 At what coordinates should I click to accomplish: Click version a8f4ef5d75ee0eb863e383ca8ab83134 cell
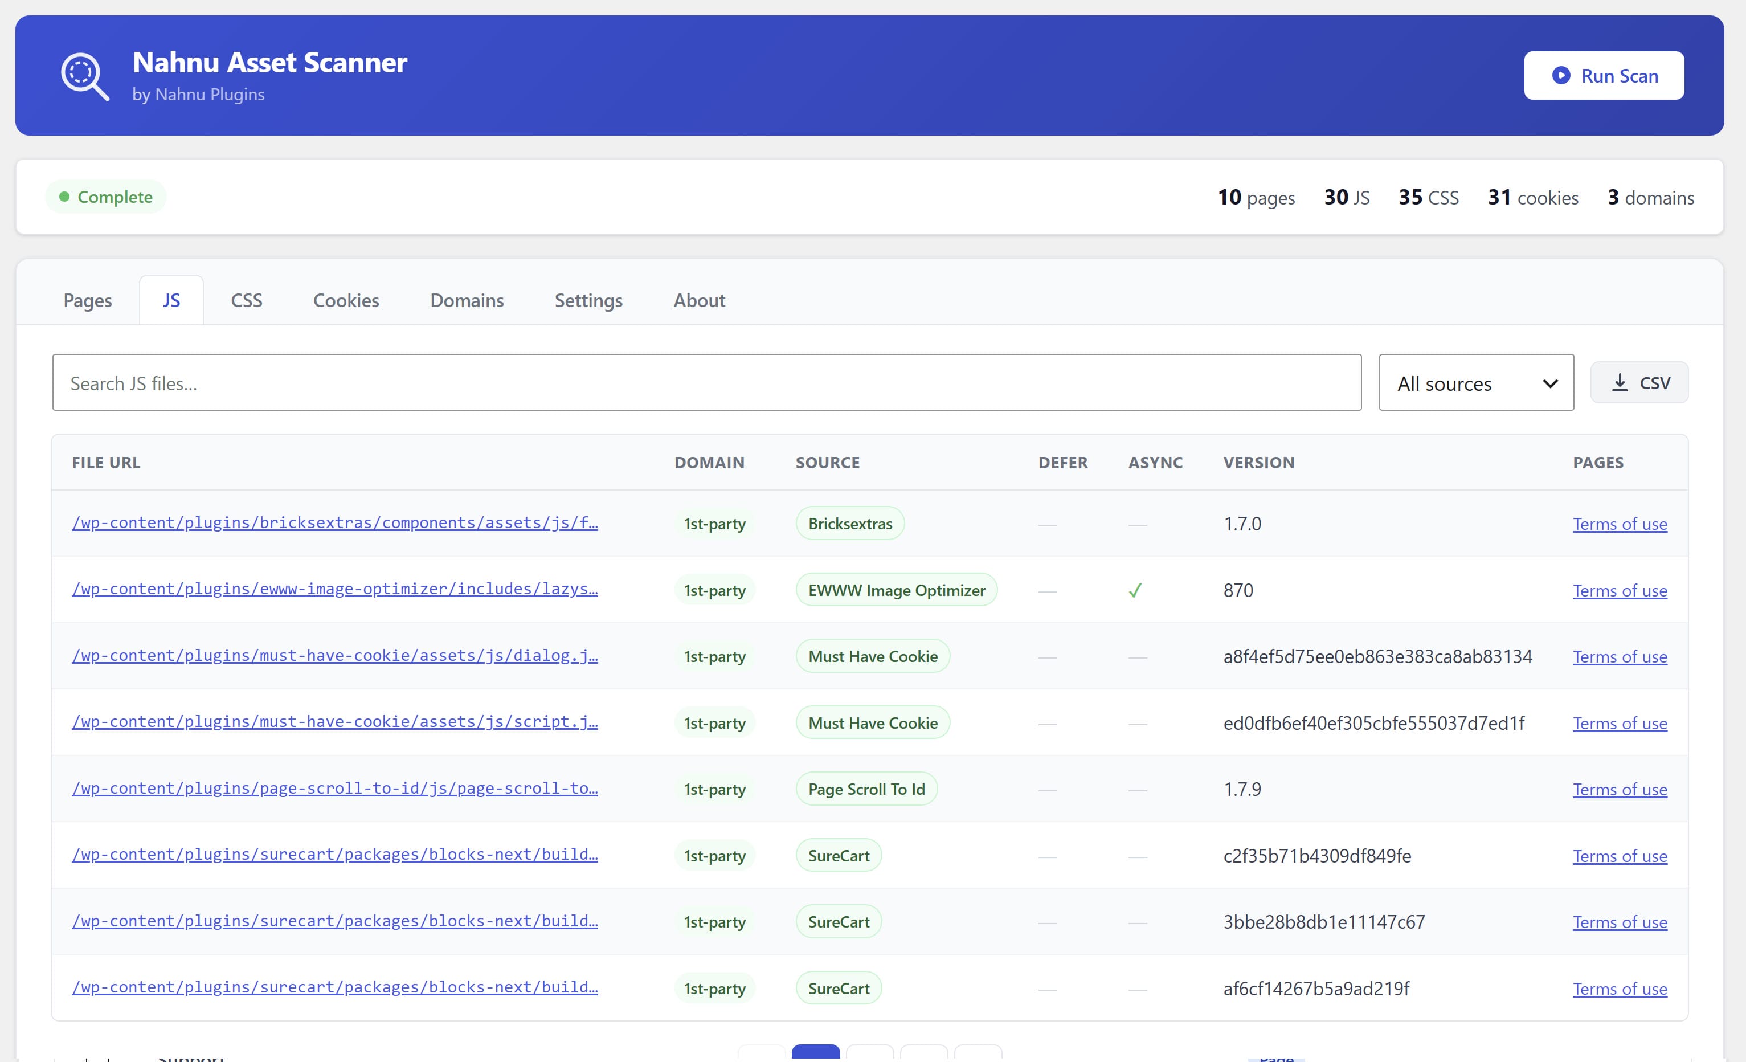click(x=1377, y=656)
